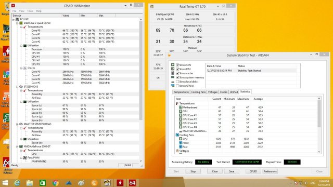Uncheck the Stress CPU checkbox
The image size is (333, 187).
point(177,65)
